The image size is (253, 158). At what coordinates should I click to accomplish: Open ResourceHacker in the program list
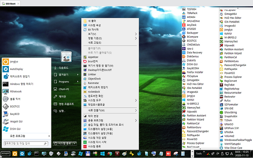(x=231, y=93)
